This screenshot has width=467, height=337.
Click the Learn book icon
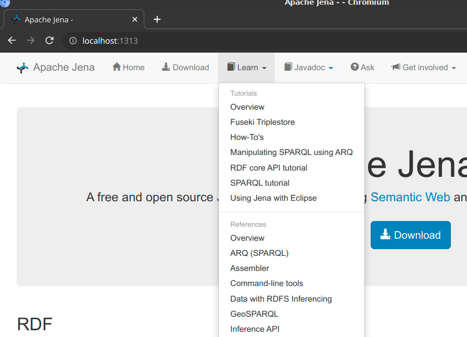231,67
